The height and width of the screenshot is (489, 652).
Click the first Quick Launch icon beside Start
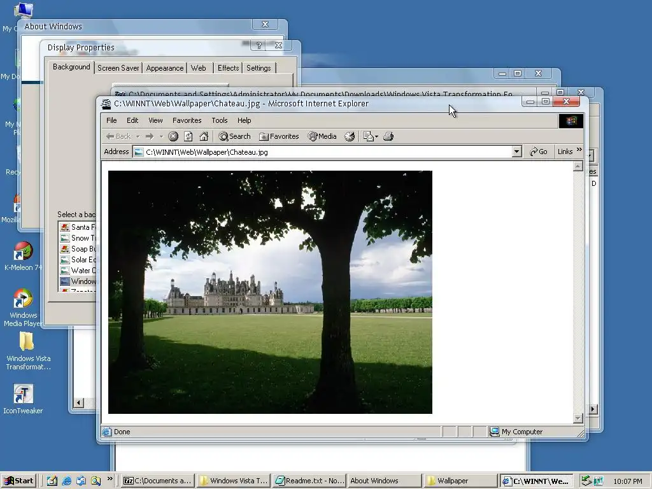(x=52, y=481)
